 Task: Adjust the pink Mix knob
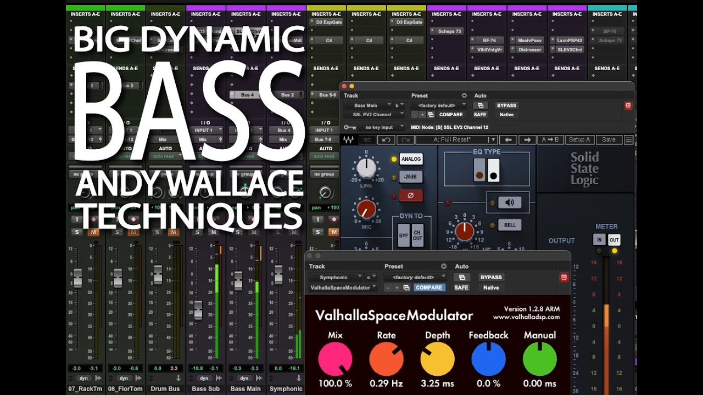click(335, 359)
